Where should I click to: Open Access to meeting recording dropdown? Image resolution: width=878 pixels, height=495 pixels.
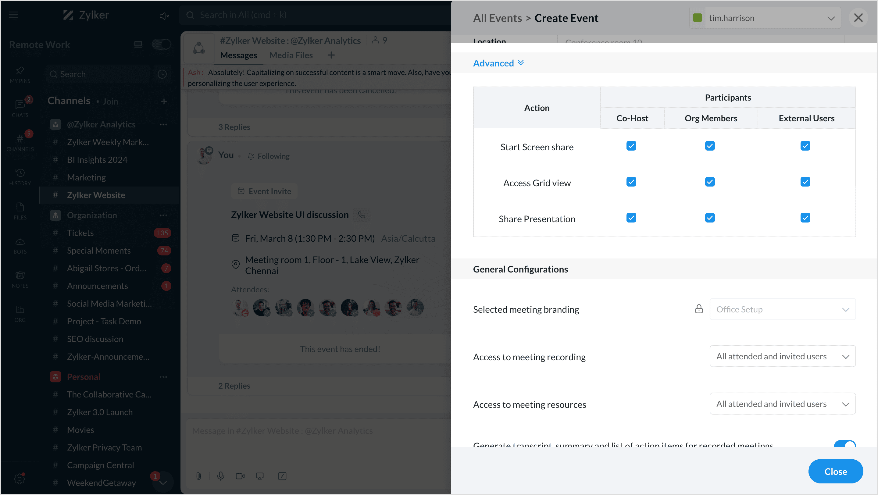(x=782, y=356)
